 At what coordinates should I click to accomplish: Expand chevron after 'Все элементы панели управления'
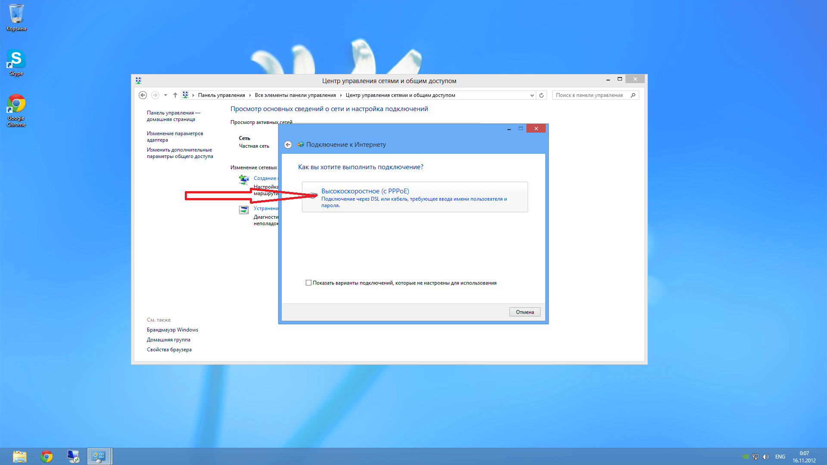click(x=341, y=96)
